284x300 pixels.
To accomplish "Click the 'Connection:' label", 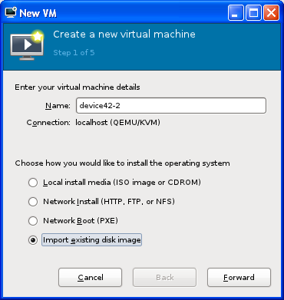I will [48, 123].
